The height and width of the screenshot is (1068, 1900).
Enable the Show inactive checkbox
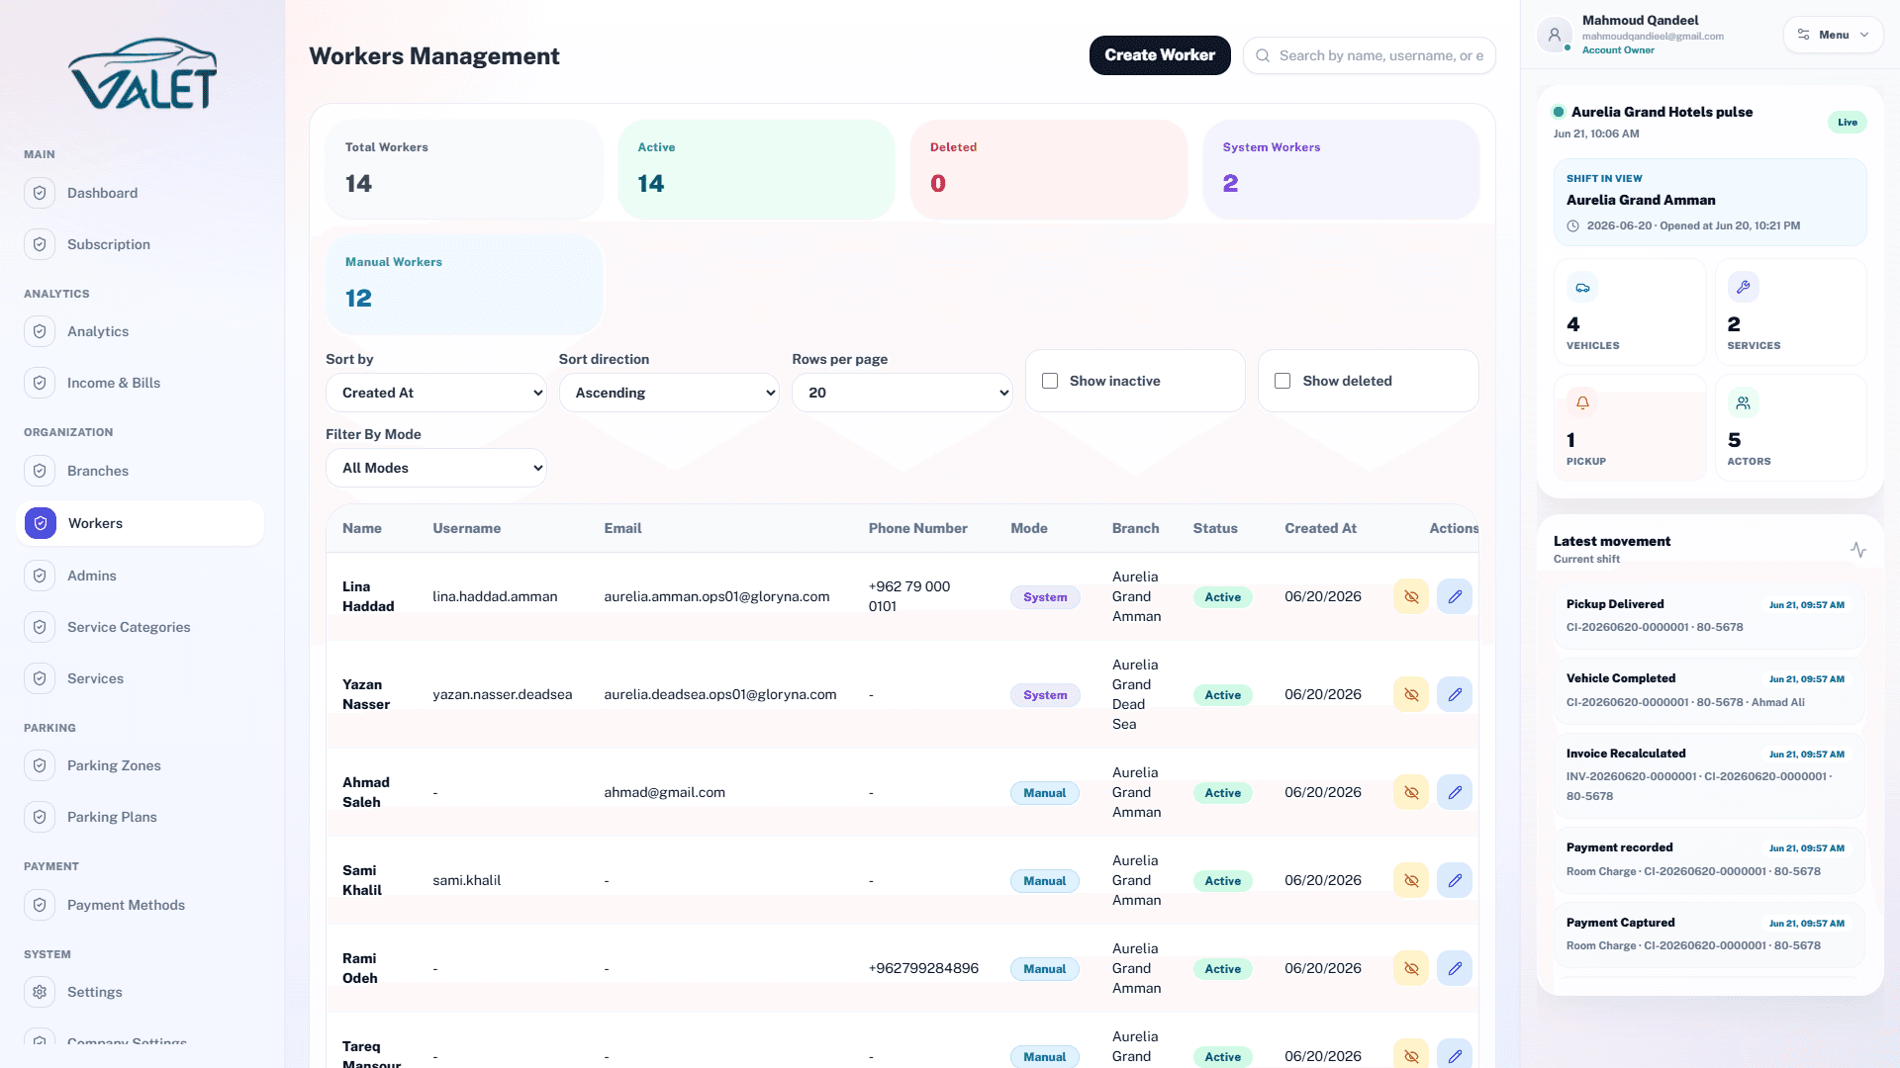pyautogui.click(x=1050, y=381)
